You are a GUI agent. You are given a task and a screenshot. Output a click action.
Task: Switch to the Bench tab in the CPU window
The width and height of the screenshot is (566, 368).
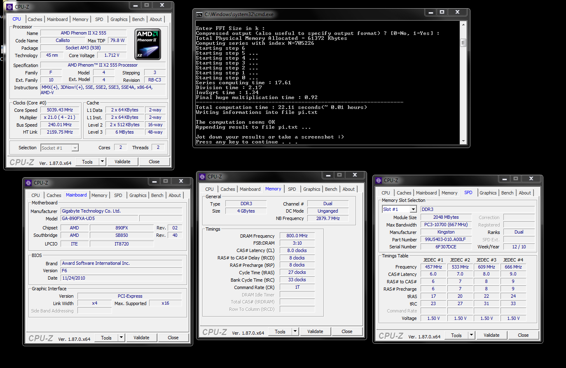pos(138,19)
